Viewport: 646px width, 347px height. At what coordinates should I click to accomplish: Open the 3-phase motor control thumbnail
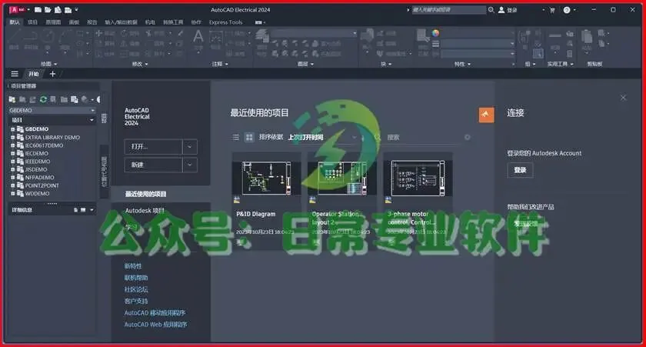tap(418, 179)
